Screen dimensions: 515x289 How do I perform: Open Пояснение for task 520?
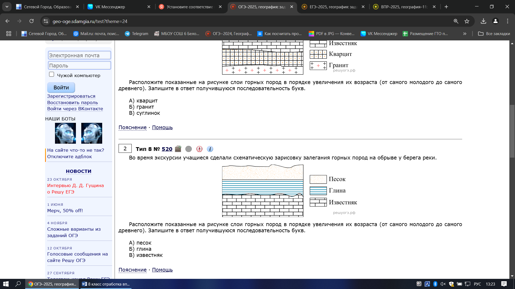pyautogui.click(x=133, y=270)
